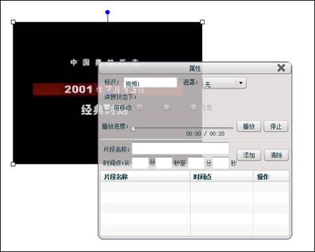Click the 停止 stop button
315x252 pixels.
[x=276, y=126]
